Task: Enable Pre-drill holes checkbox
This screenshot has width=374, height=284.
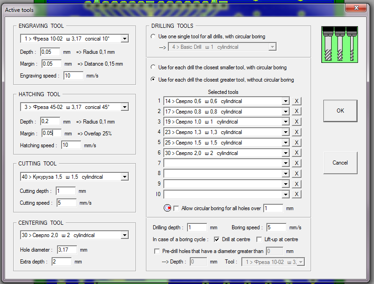Action: 157,251
